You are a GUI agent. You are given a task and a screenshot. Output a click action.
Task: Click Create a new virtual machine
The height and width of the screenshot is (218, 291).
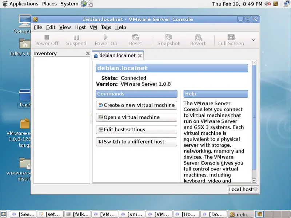coord(136,105)
